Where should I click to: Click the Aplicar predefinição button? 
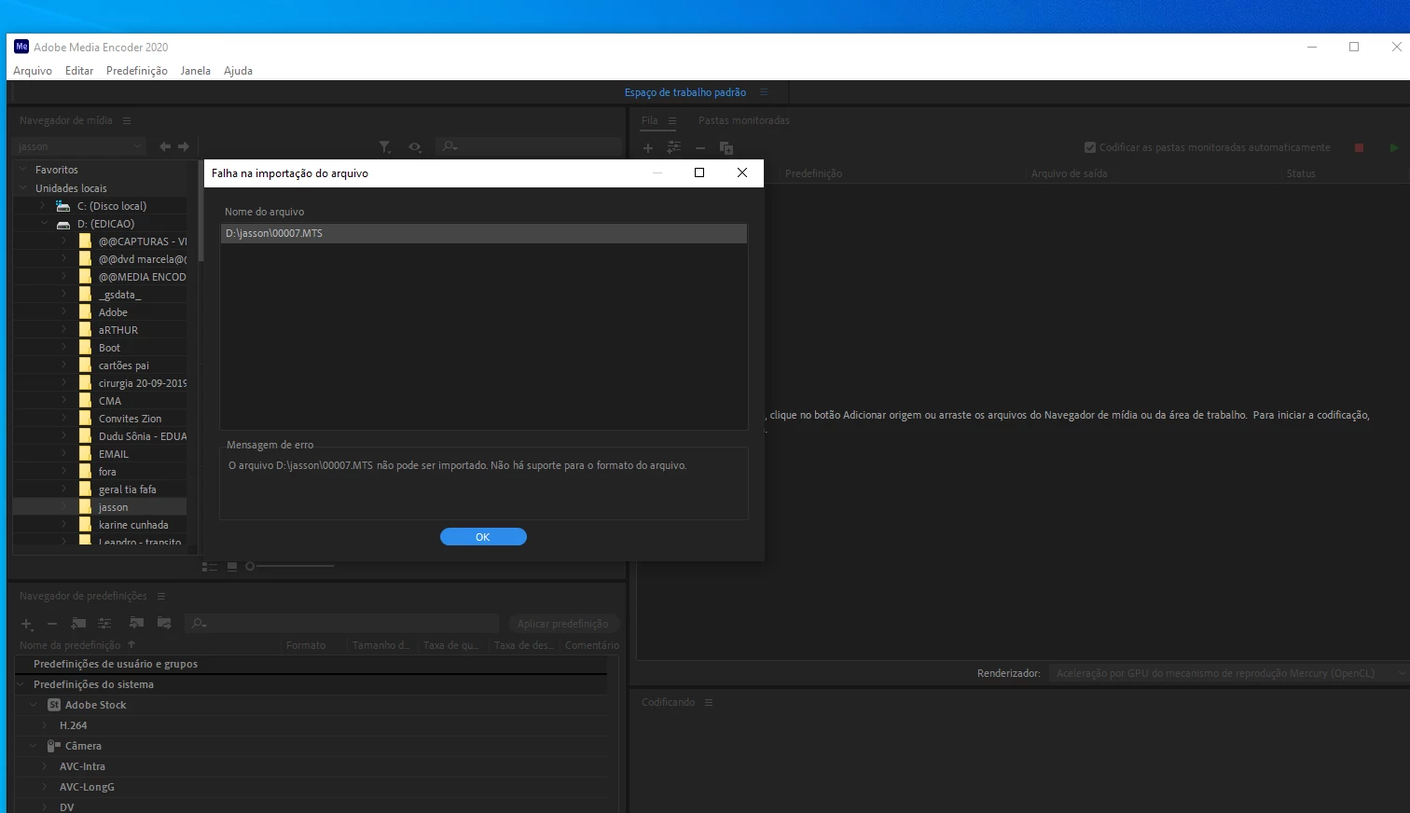point(563,624)
